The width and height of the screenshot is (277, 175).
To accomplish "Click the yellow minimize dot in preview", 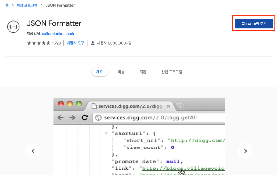I will pyautogui.click(x=70, y=104).
